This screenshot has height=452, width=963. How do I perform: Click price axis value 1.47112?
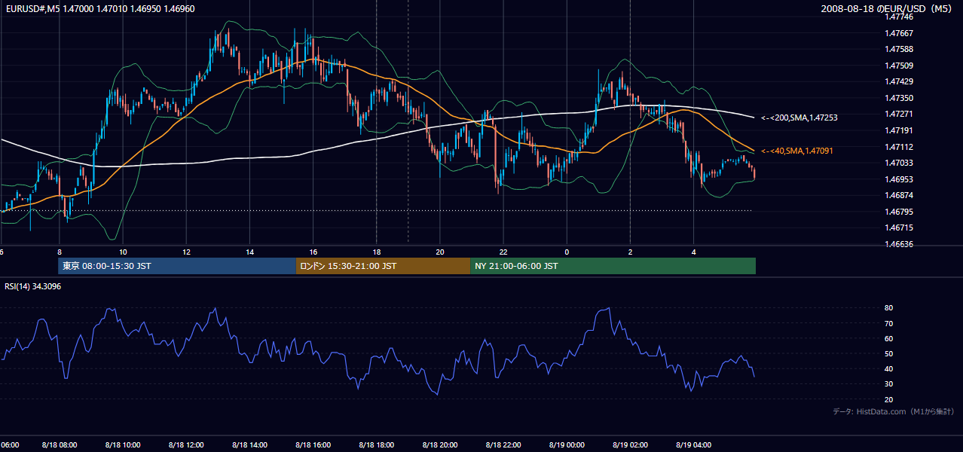coord(899,147)
